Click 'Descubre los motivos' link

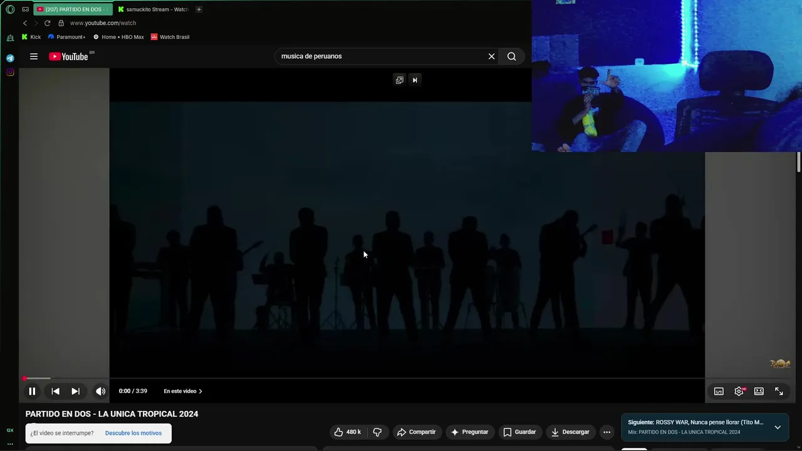[x=133, y=433]
